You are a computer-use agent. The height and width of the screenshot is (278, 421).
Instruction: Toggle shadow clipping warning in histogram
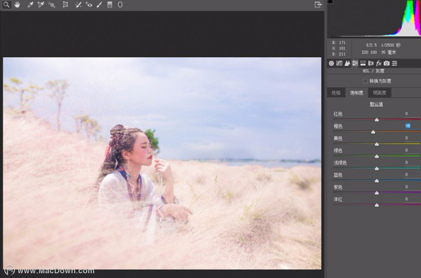pyautogui.click(x=330, y=2)
